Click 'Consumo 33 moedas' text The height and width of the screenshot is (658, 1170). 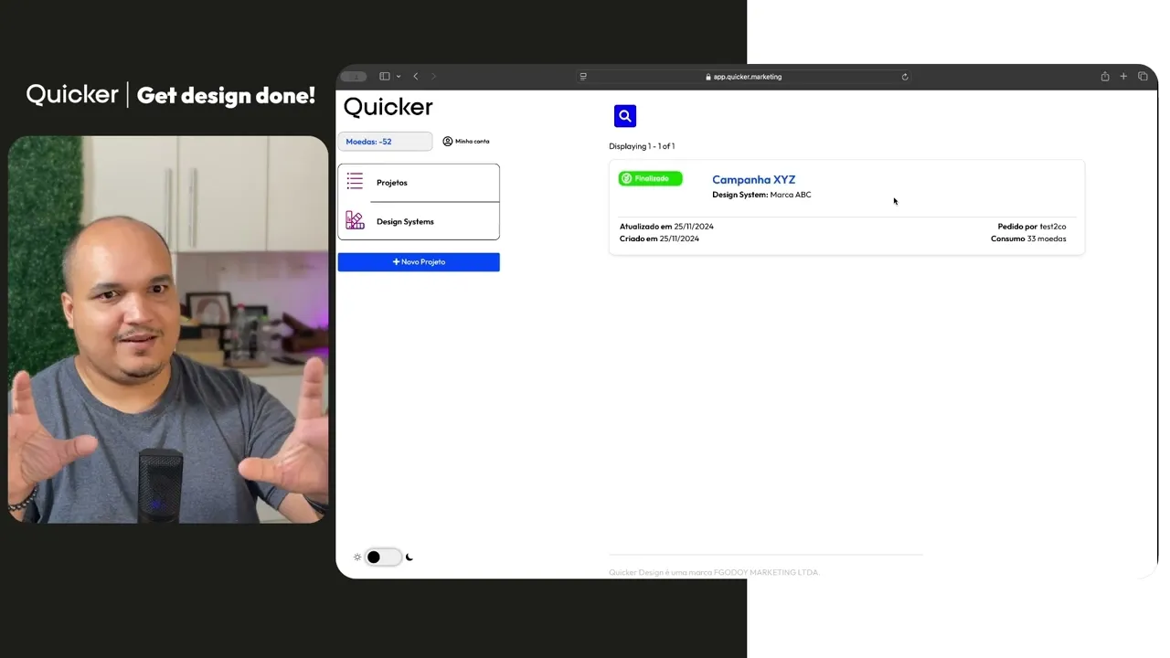1028,239
